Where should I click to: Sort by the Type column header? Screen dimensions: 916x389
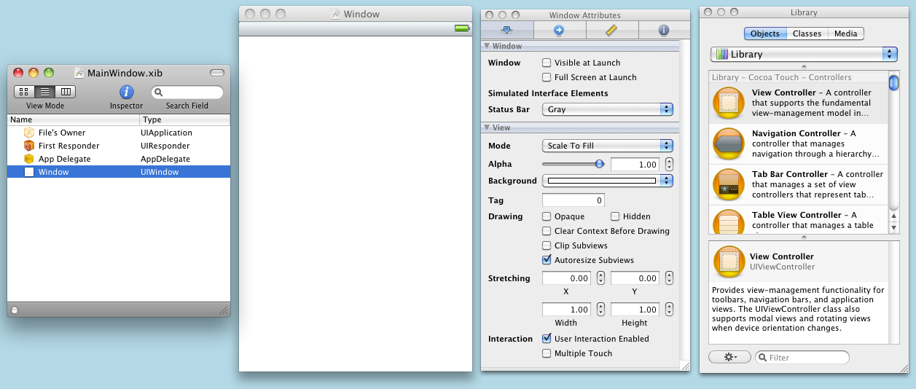coord(185,119)
